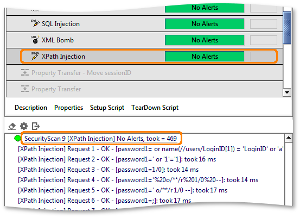This screenshot has width=300, height=218.
Task: Click the topmost No Alerts status bar
Action: point(205,8)
